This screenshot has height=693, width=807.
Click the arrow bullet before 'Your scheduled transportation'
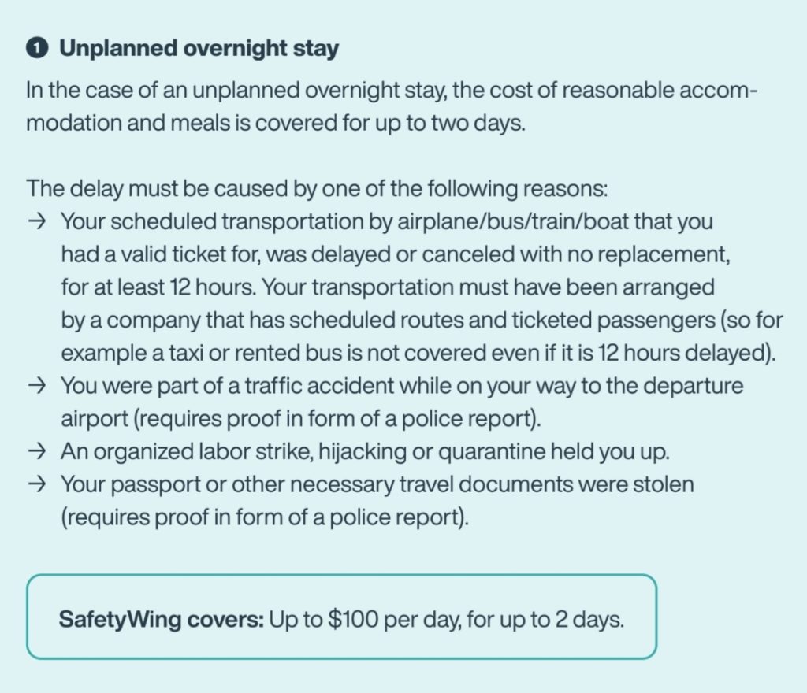point(35,222)
